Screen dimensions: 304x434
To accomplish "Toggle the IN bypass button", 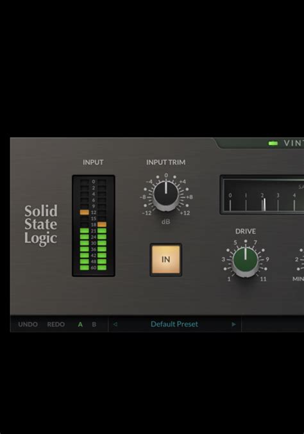I will click(x=165, y=260).
